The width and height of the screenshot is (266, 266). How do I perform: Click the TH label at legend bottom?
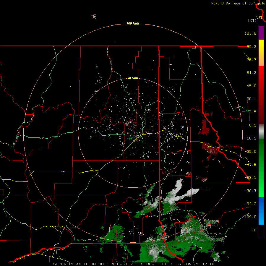[254, 230]
